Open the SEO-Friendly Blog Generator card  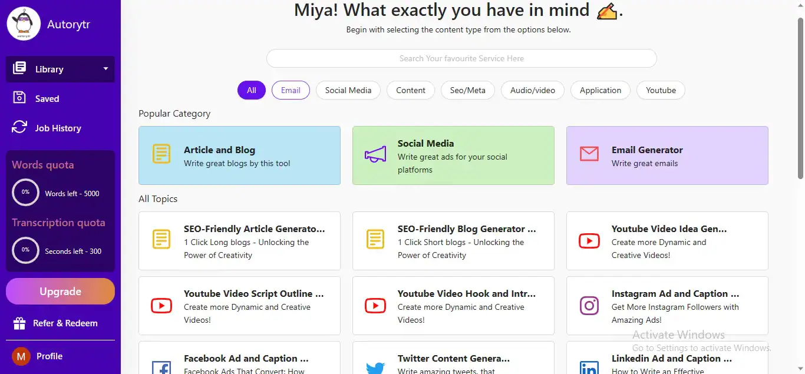(x=453, y=240)
